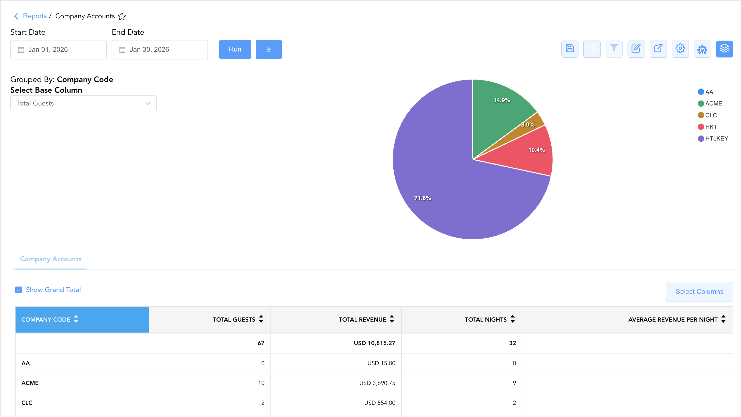Go back to the Reports link
Image resolution: width=741 pixels, height=417 pixels.
(x=35, y=16)
